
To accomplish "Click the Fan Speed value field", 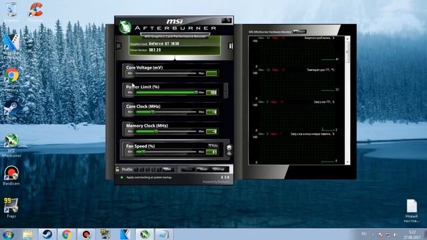I will [x=212, y=152].
